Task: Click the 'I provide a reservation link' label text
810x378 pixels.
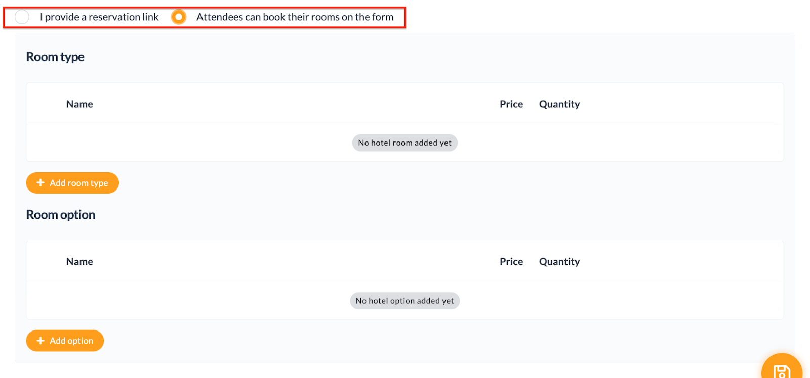Action: point(99,17)
